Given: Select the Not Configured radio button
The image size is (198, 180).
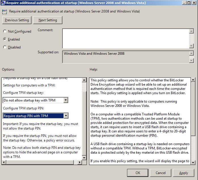Looking at the screenshot, I should pyautogui.click(x=5, y=31).
